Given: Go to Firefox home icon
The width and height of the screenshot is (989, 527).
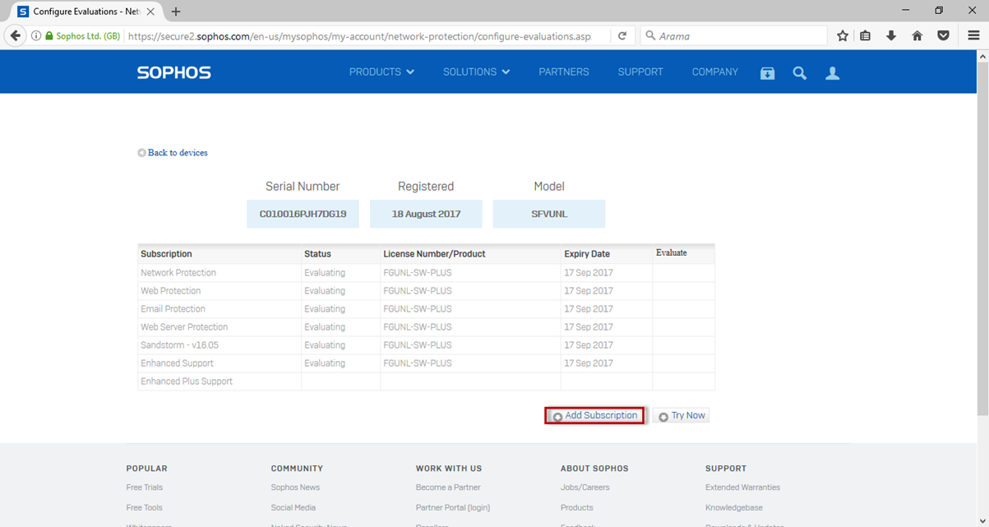Looking at the screenshot, I should tap(917, 36).
